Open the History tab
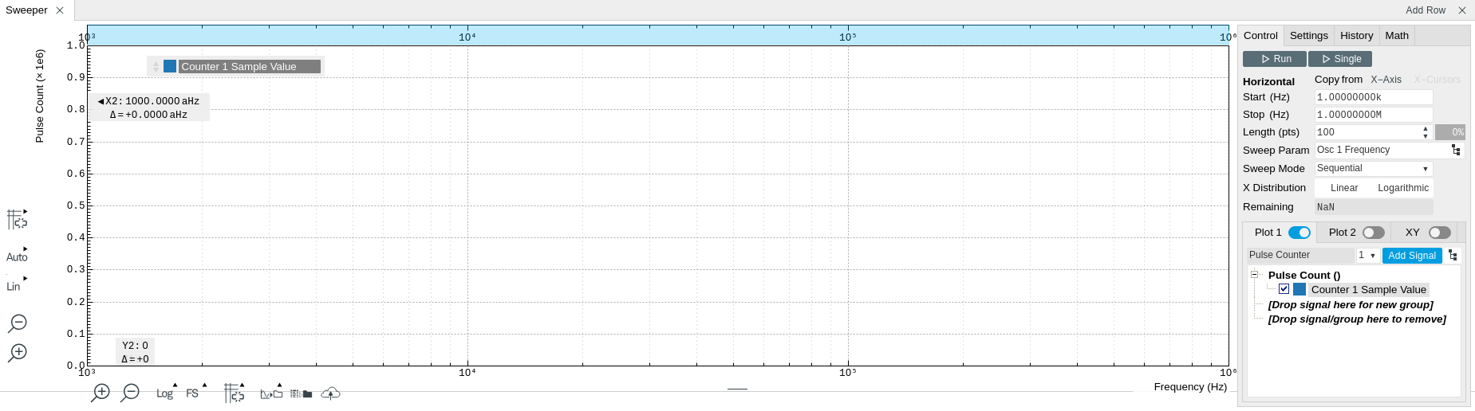The width and height of the screenshot is (1475, 411). pos(1356,36)
